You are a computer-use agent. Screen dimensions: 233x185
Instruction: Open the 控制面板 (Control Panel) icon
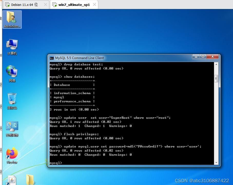(12, 129)
